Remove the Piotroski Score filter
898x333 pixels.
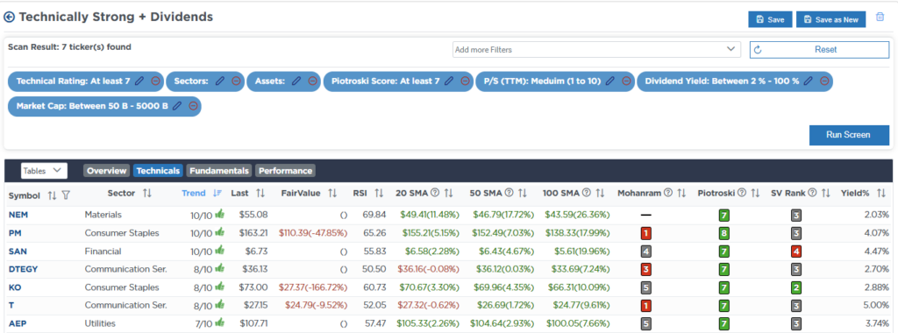(x=465, y=81)
